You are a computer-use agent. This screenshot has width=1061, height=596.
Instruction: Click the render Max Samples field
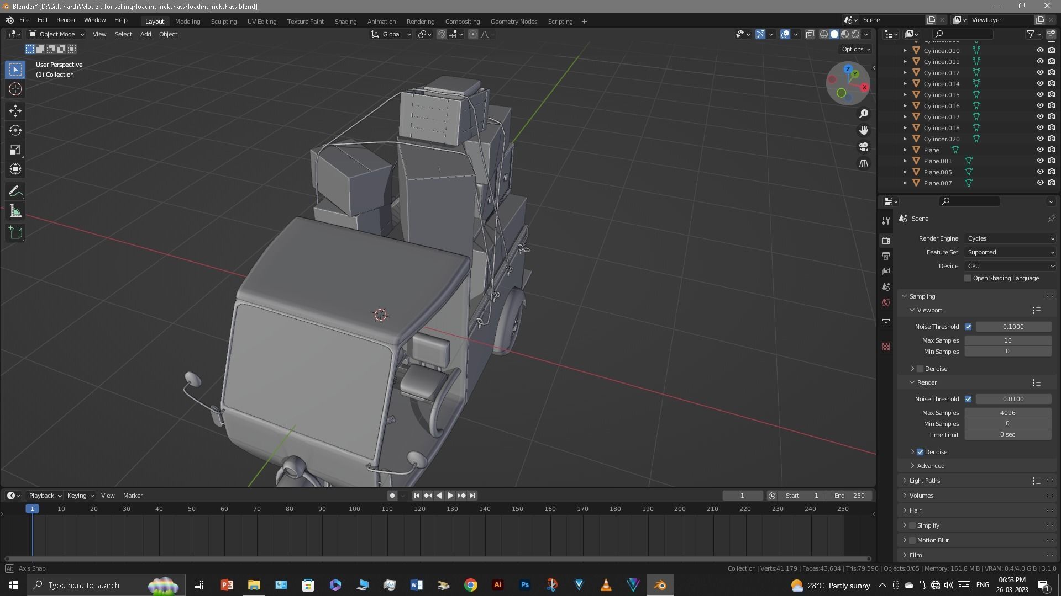click(x=1008, y=413)
